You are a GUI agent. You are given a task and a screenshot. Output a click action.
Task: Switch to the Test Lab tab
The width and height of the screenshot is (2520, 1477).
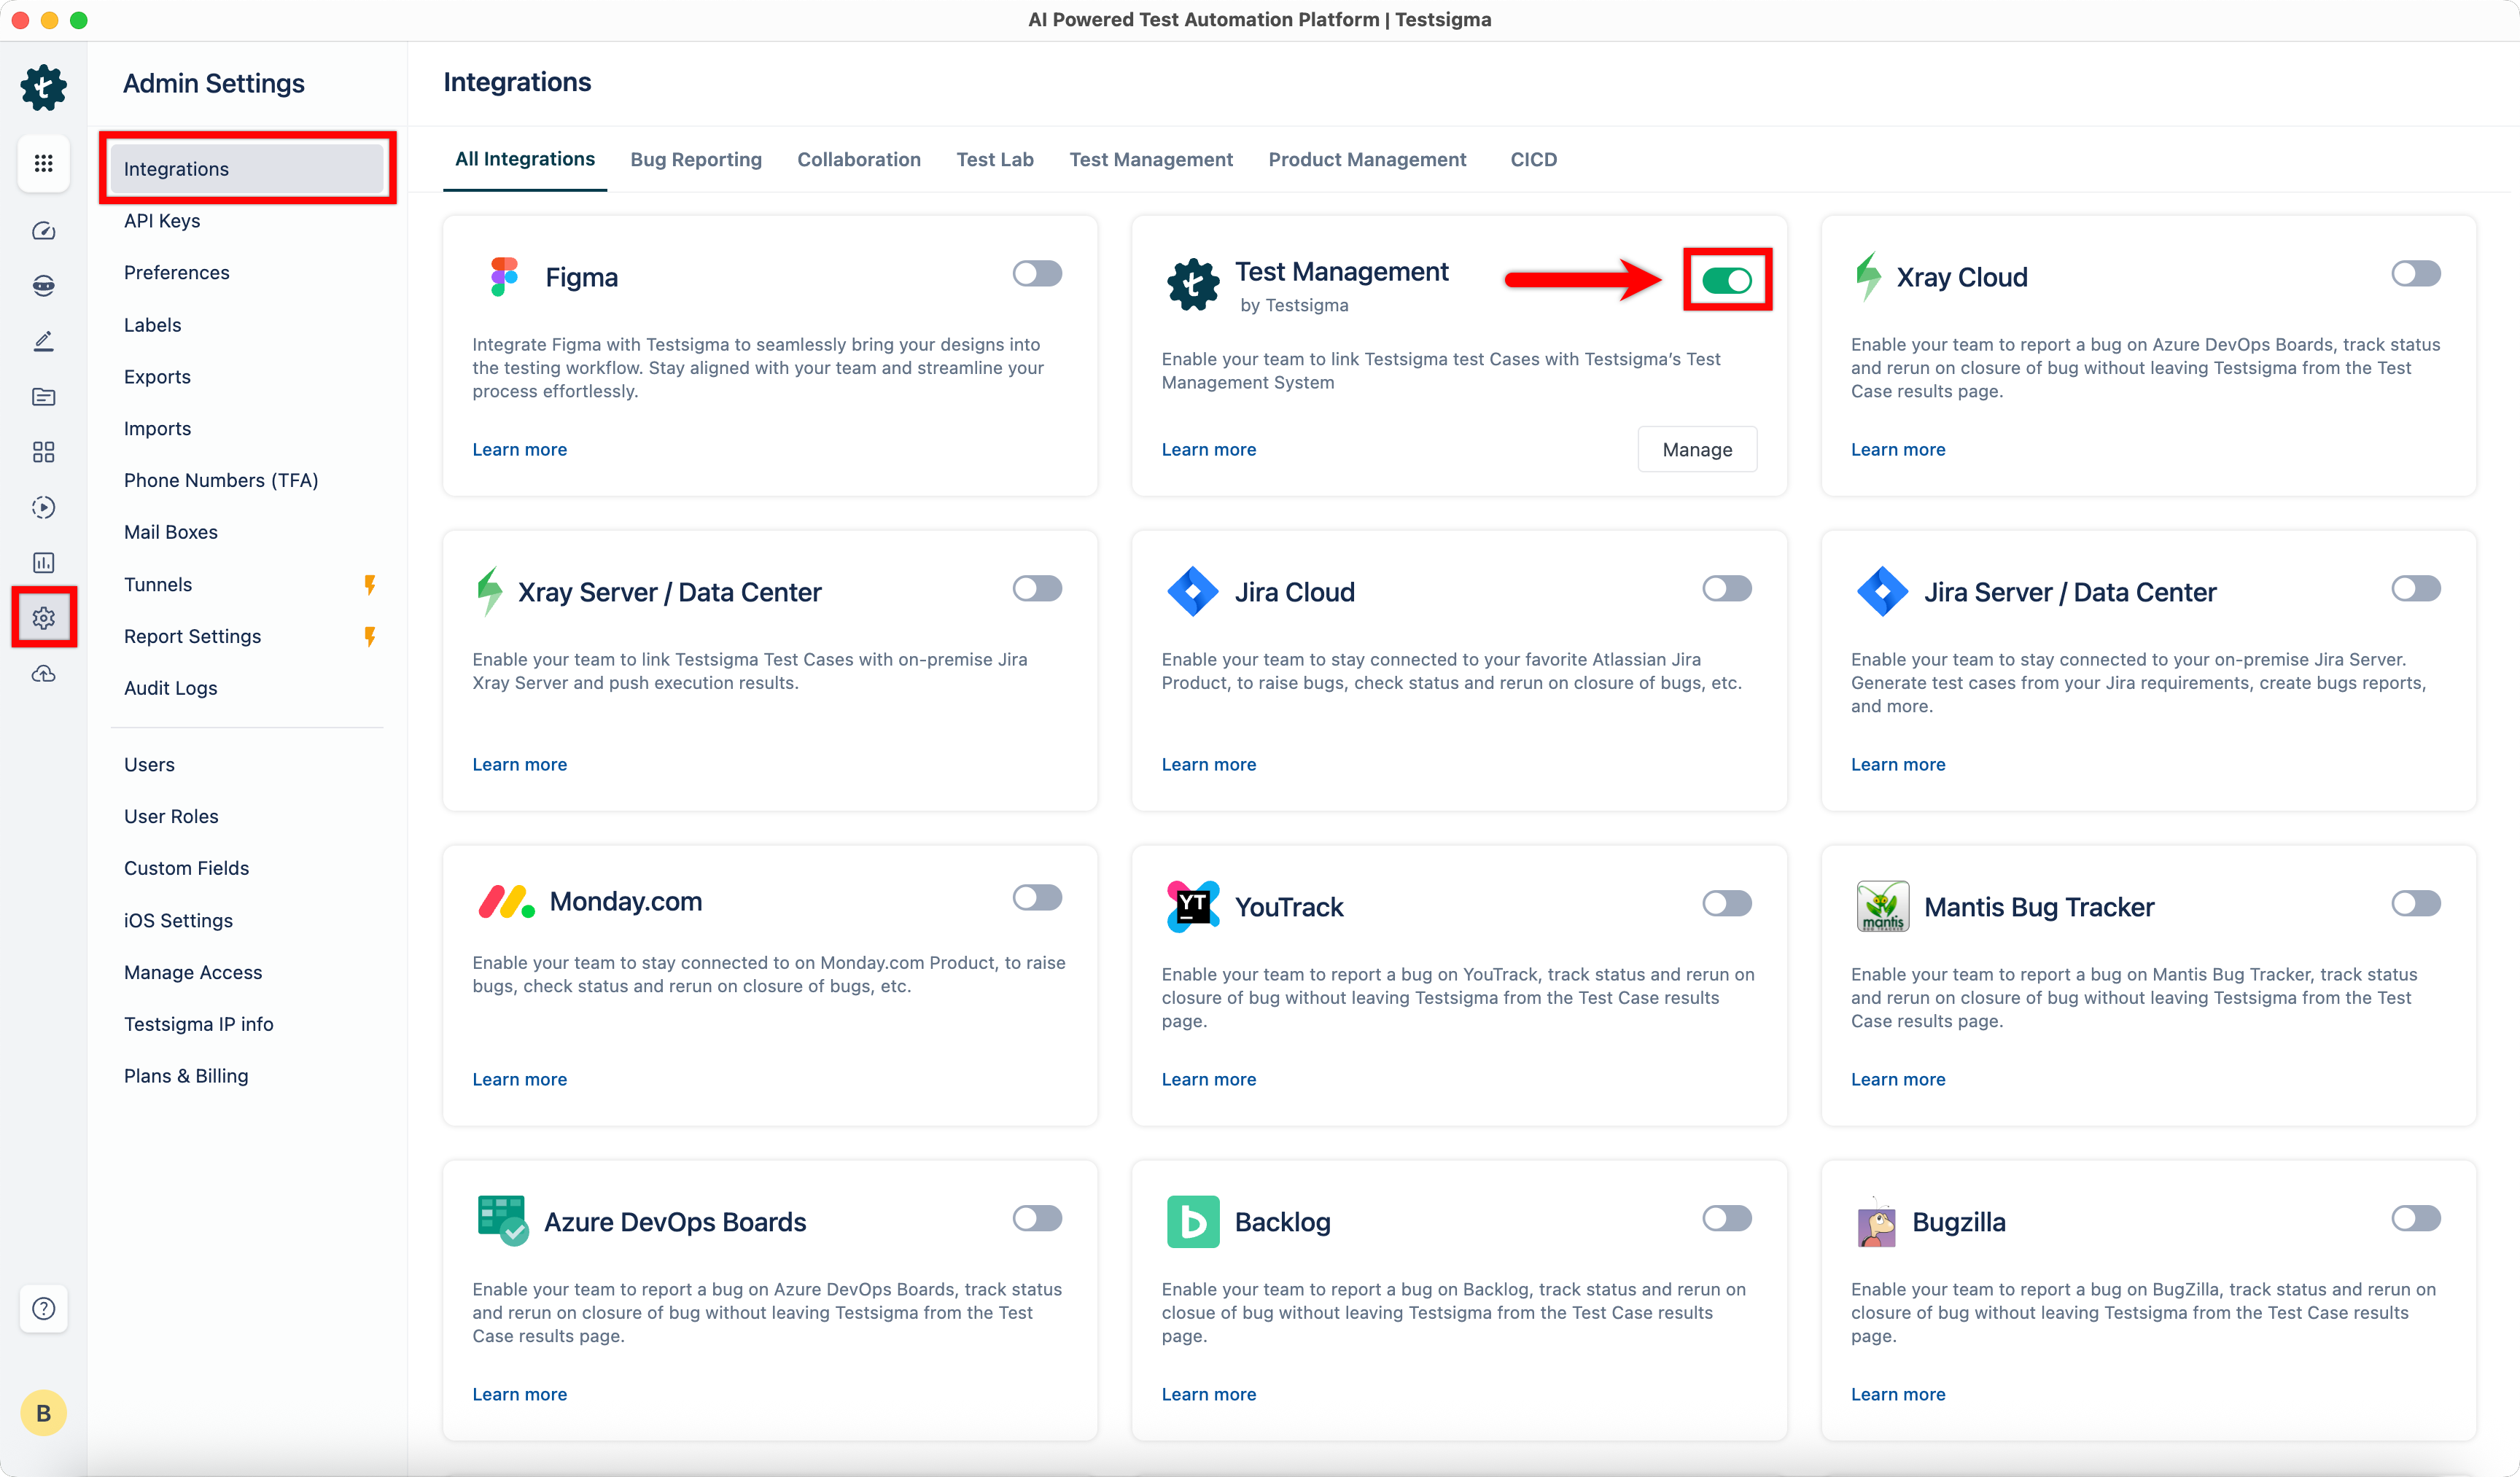tap(994, 160)
